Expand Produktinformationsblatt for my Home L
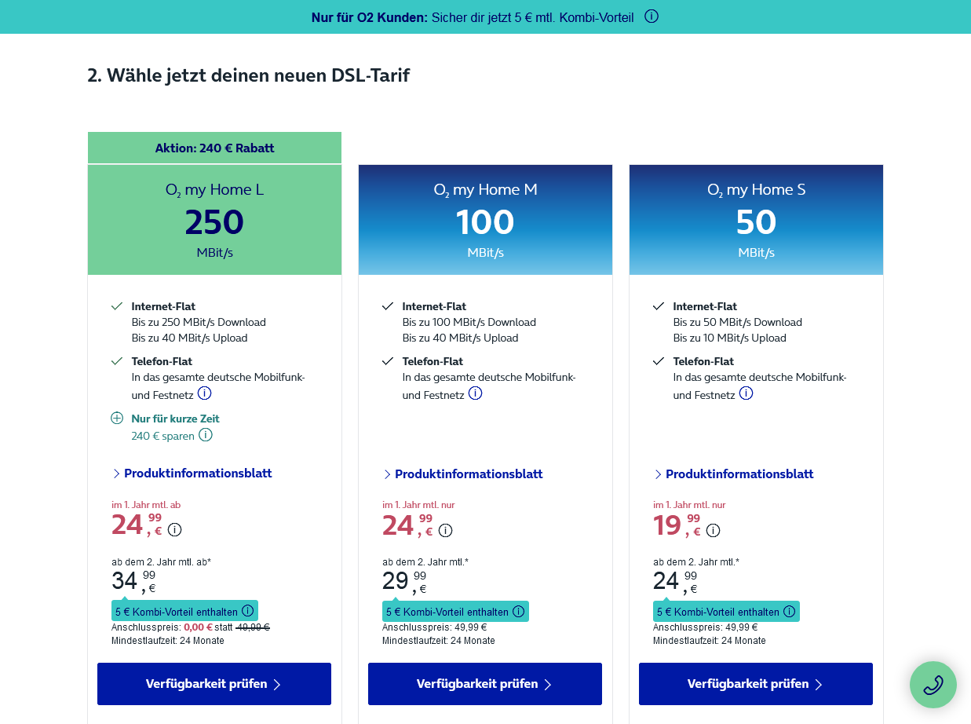The height and width of the screenshot is (724, 971). point(192,474)
